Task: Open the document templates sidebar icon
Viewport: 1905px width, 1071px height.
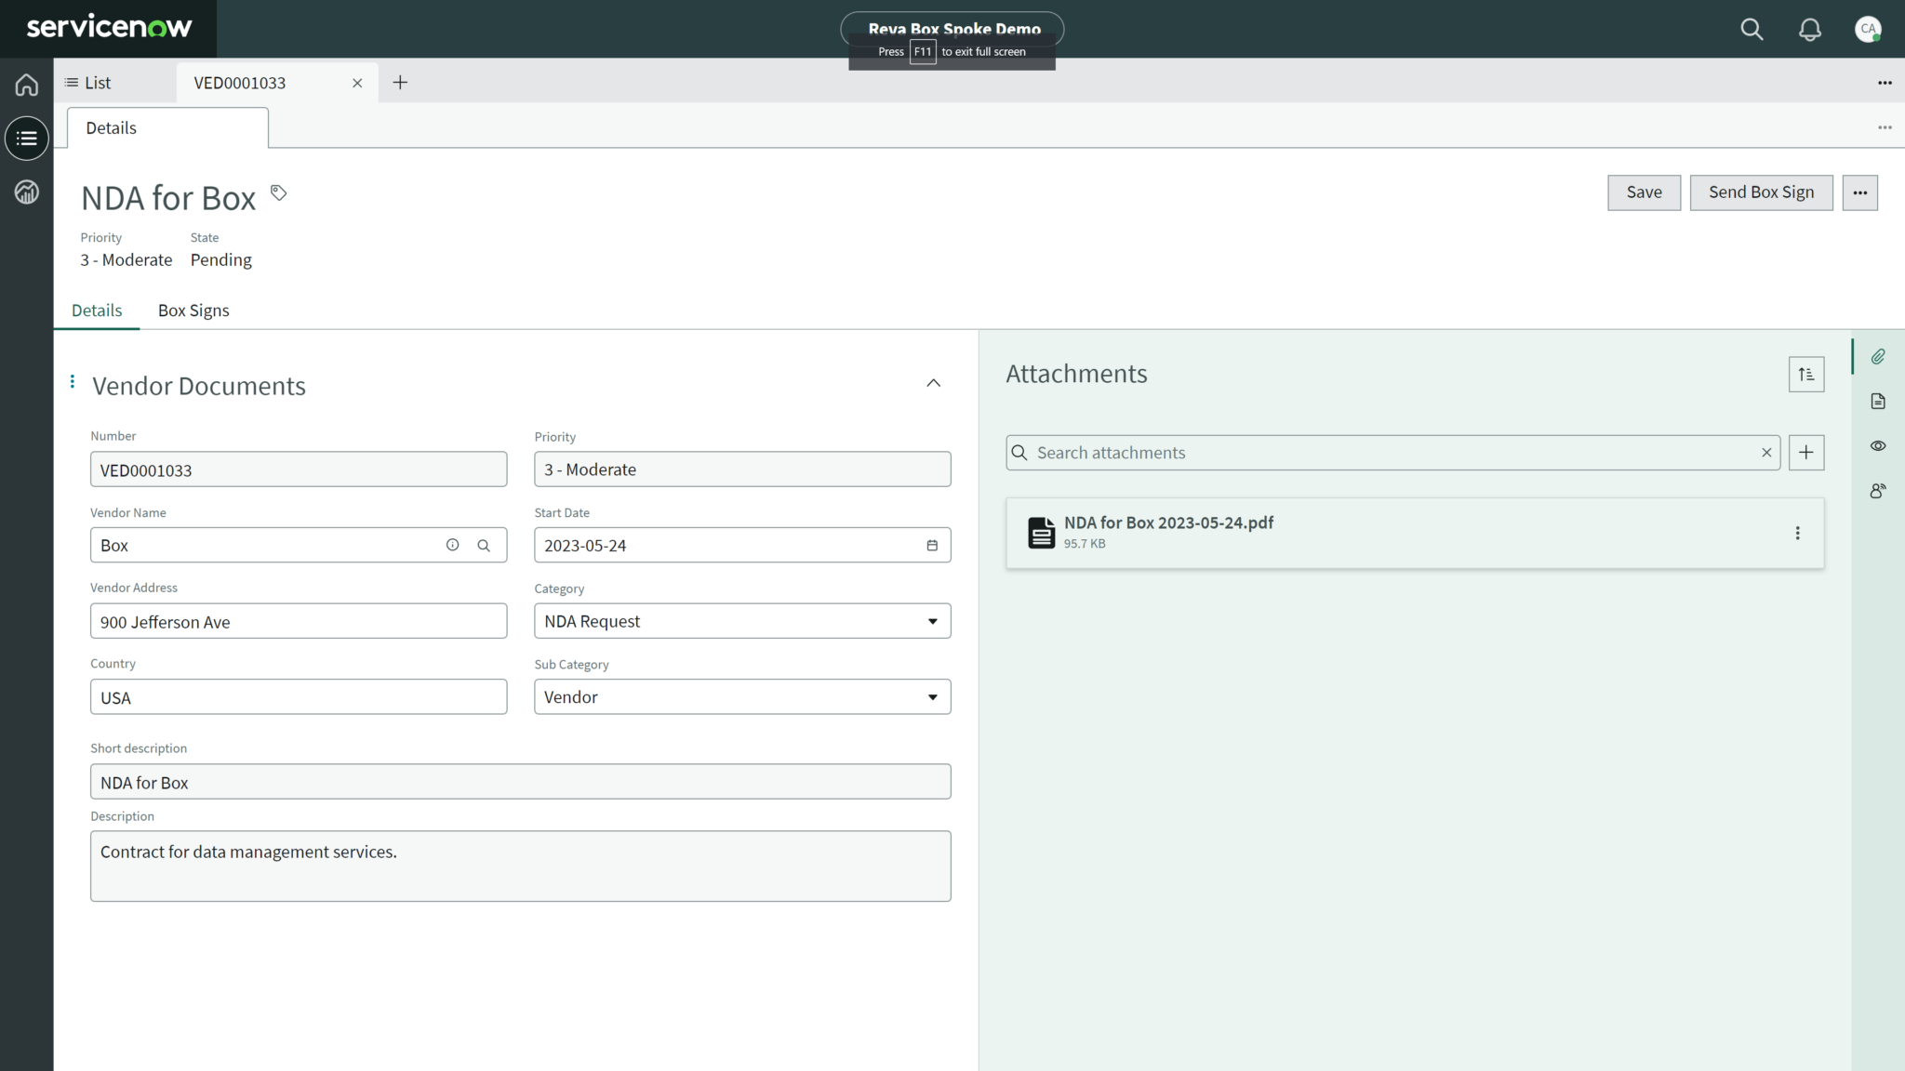Action: pos(1878,402)
